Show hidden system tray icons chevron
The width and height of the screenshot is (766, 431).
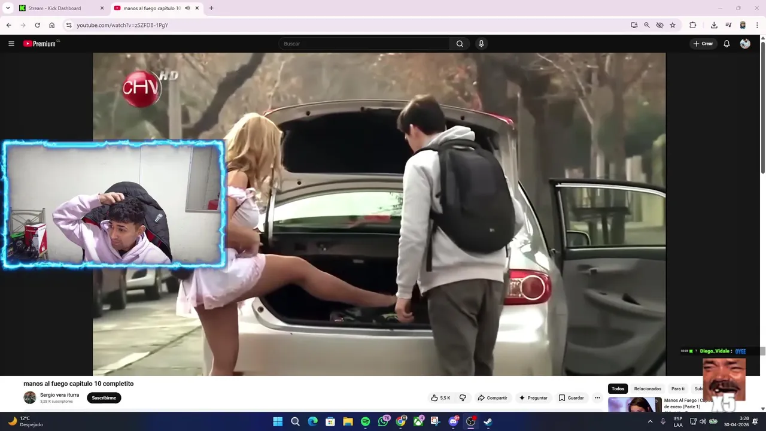point(650,421)
